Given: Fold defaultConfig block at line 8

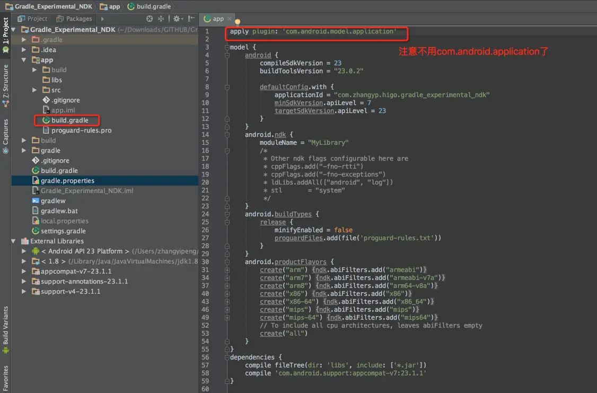Looking at the screenshot, I should pos(227,87).
